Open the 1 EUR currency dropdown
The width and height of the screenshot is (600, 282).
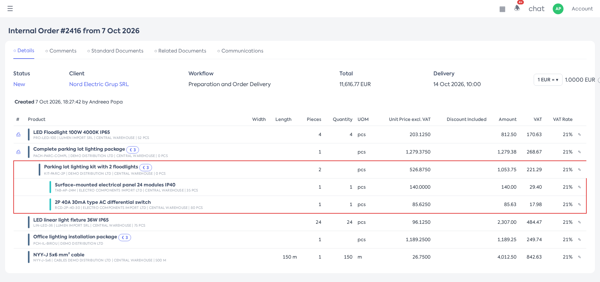548,80
